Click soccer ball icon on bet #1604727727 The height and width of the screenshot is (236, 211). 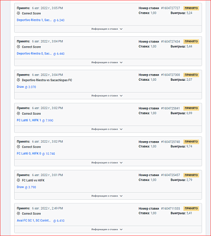[x=18, y=13]
